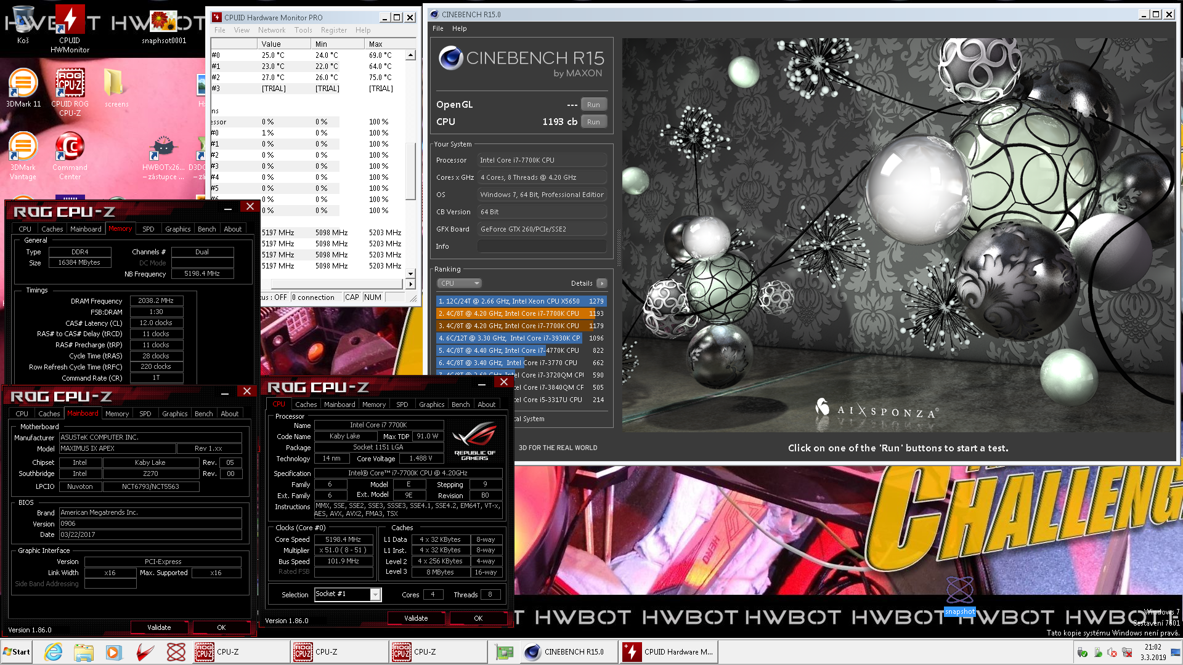Launch 3DMark Vantage shortcut
1183x665 pixels.
coord(23,156)
